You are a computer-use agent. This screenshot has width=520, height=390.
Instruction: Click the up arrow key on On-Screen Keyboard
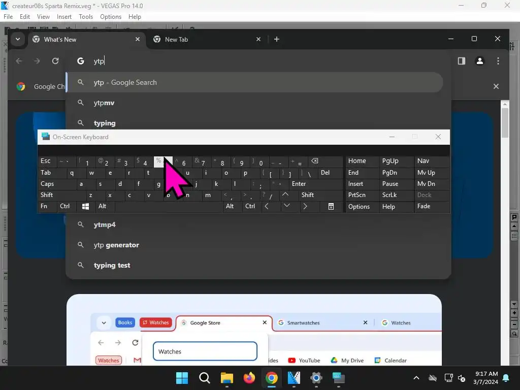(x=285, y=195)
